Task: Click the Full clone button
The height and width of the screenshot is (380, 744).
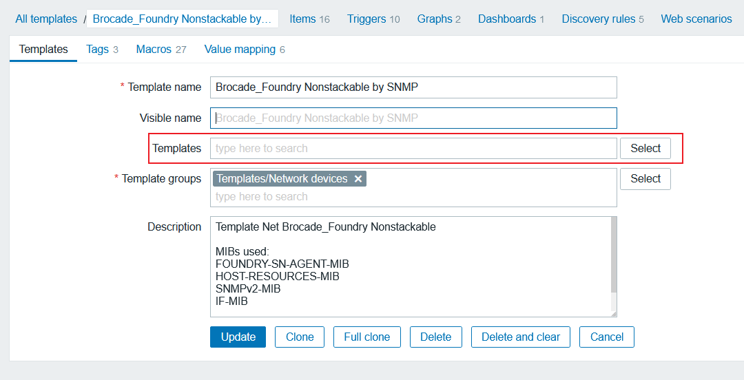Action: pos(366,337)
